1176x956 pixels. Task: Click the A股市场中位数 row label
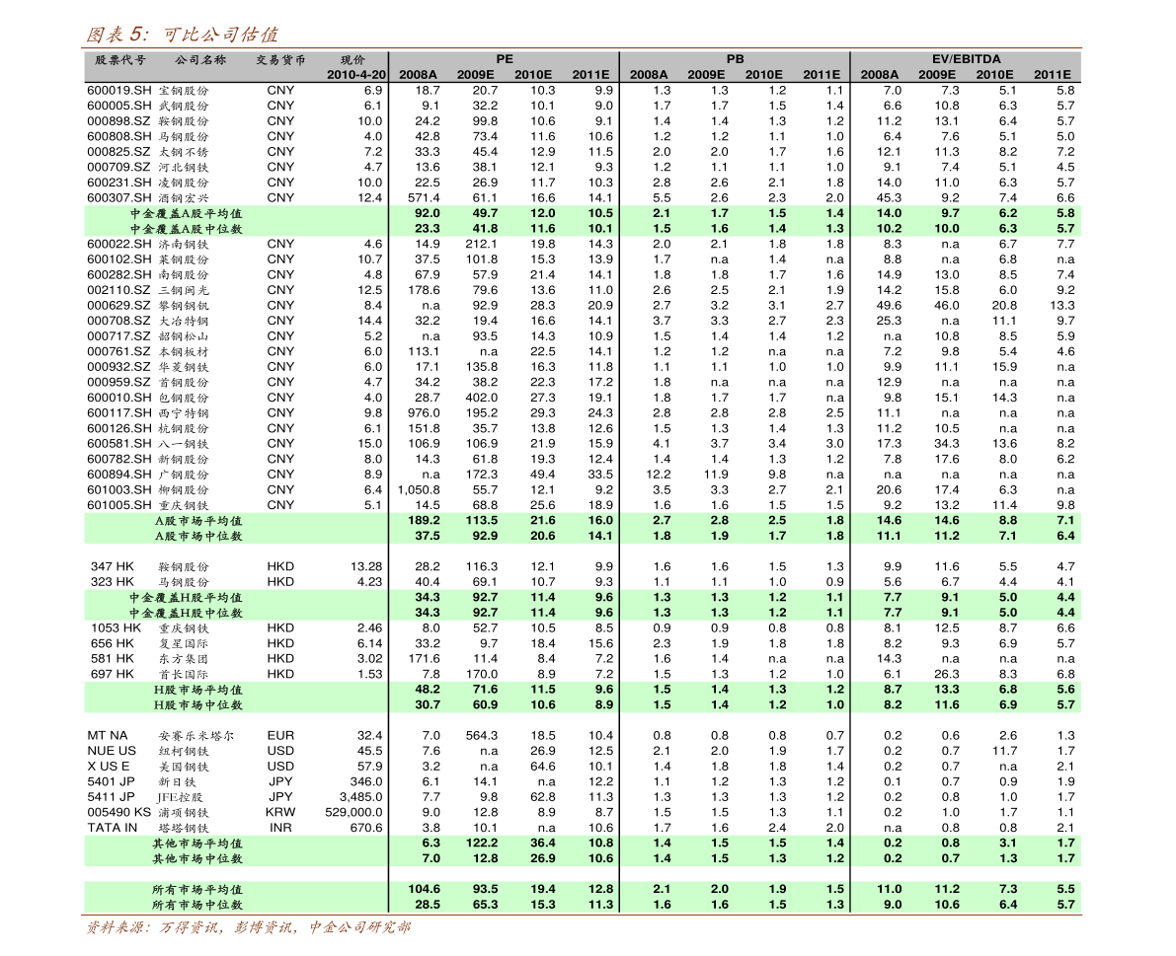198,536
